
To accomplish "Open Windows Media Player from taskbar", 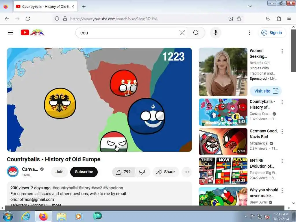I will tap(79, 216).
